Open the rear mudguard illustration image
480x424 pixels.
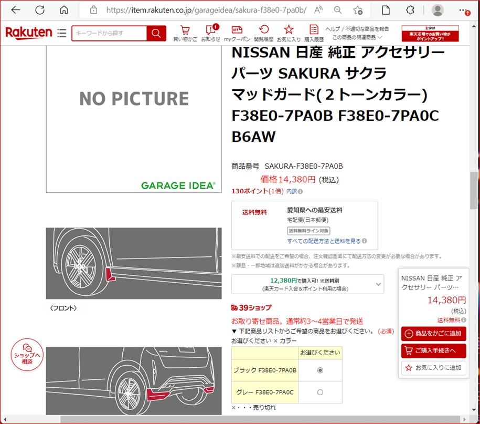(134, 381)
